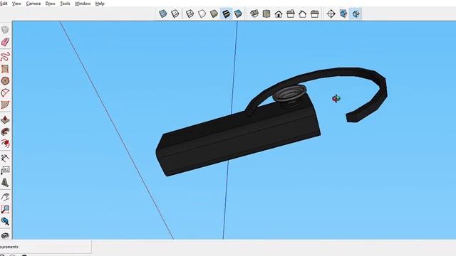Viewport: 456px width, 256px height.
Task: Select the Pan hand tool
Action: (5, 197)
